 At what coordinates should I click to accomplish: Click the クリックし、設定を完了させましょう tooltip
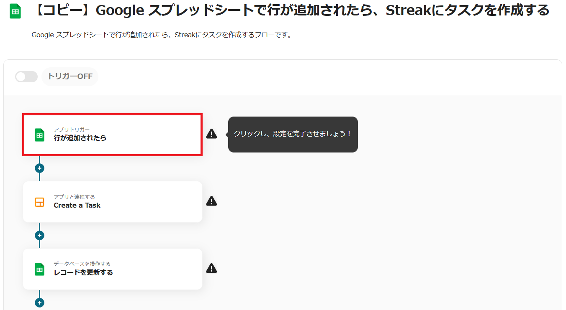[293, 134]
